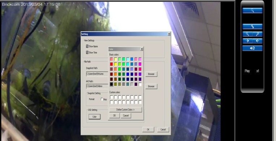Open settings with the wrench icon
The image size is (276, 141).
252,27
